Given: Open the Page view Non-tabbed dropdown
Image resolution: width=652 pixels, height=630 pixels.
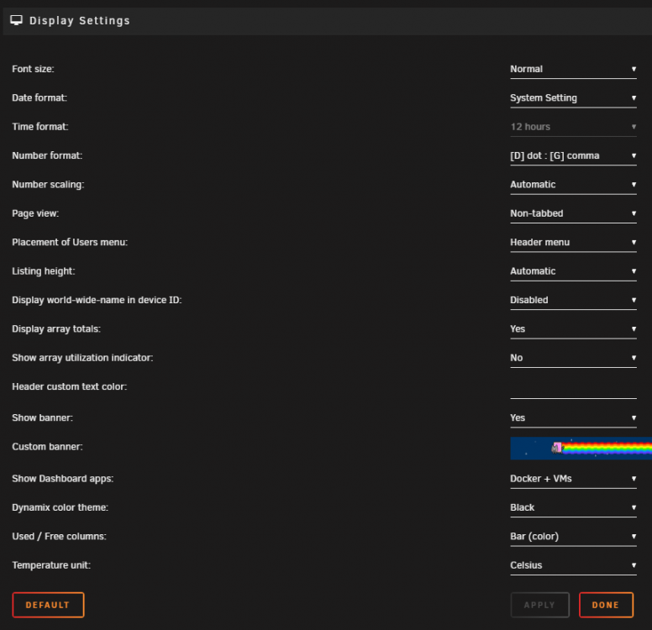Looking at the screenshot, I should pyautogui.click(x=573, y=213).
